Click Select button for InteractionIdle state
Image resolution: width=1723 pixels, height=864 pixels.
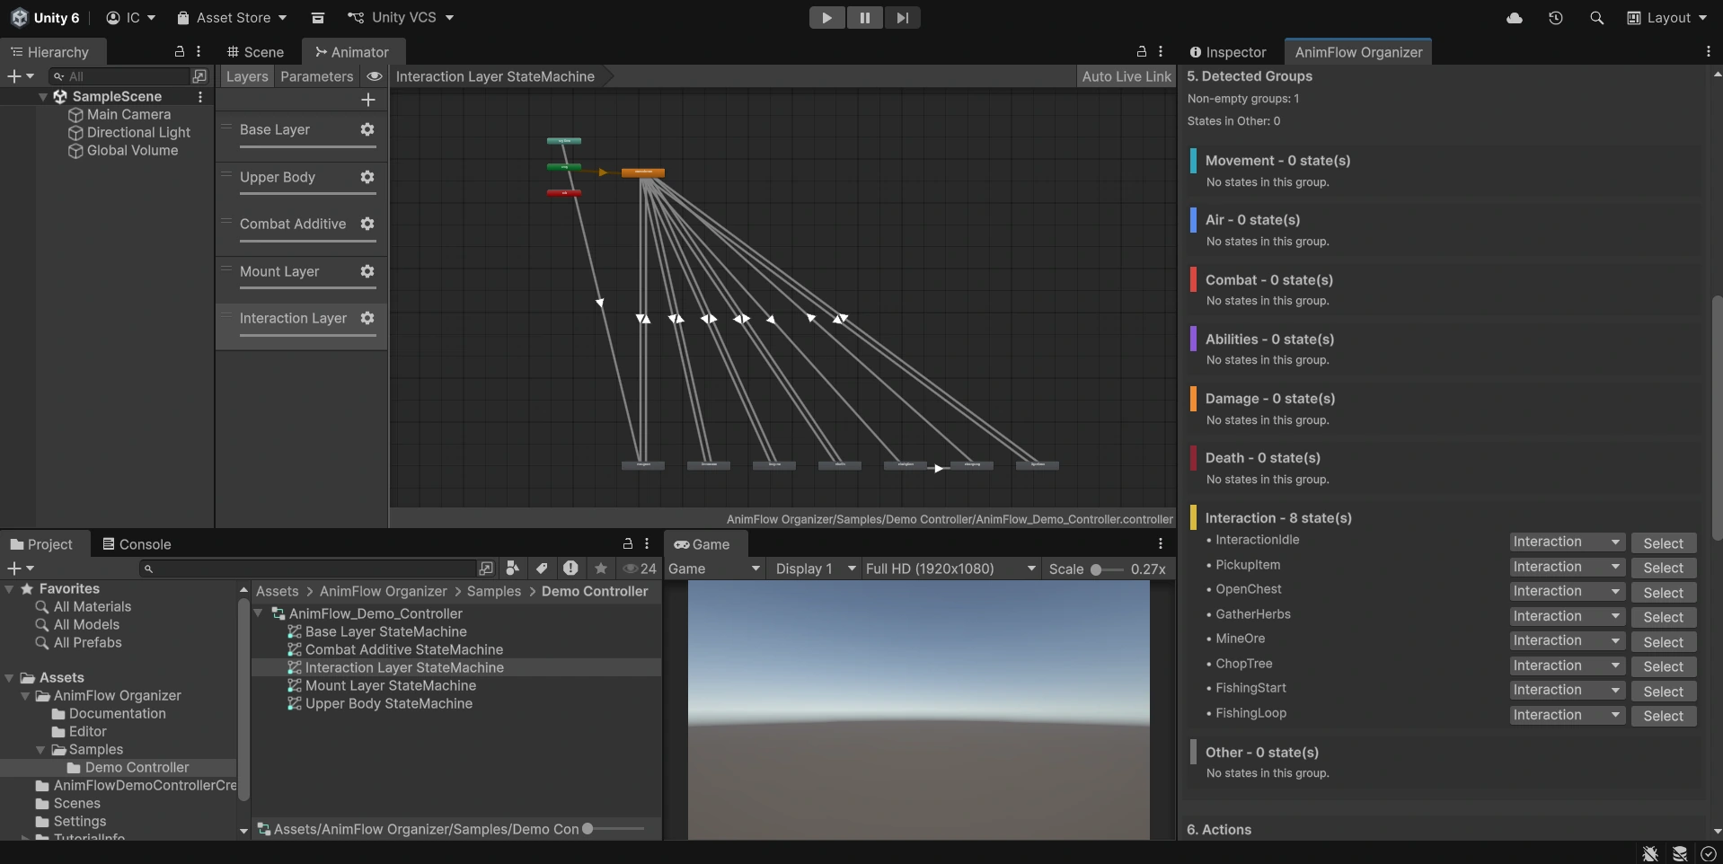click(1664, 543)
